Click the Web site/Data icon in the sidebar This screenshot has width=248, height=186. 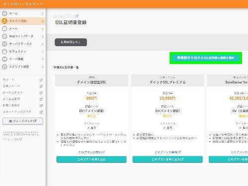click(x=4, y=36)
